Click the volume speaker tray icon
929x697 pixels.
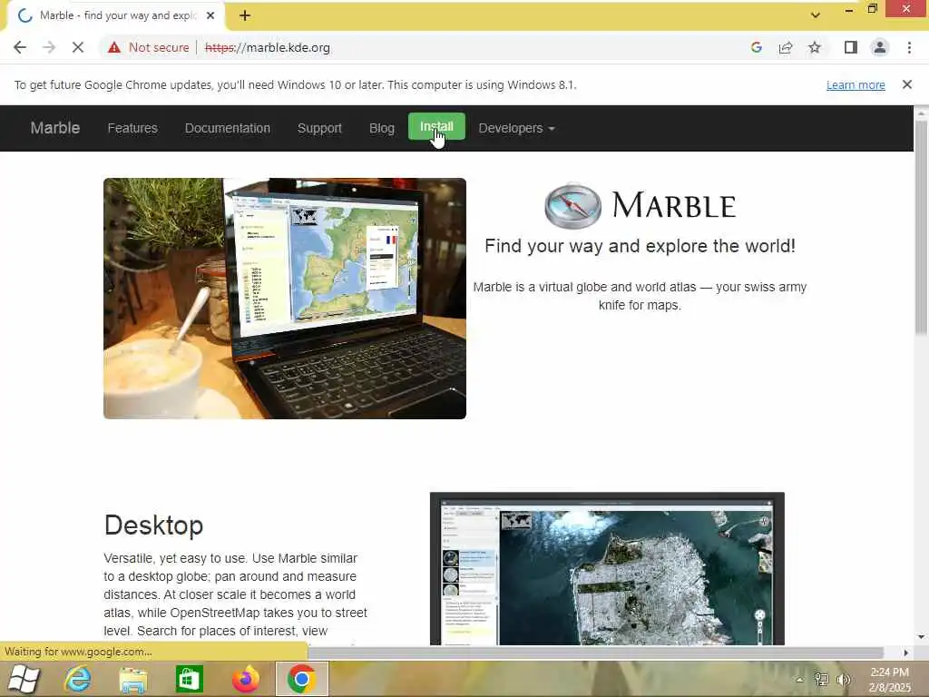pos(843,680)
